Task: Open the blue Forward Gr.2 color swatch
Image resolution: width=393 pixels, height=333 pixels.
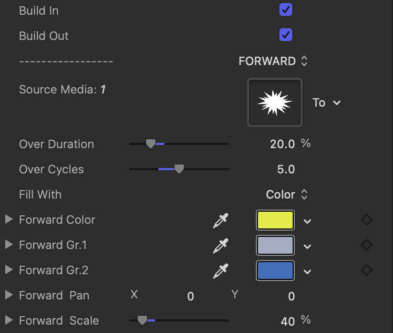Action: click(275, 270)
